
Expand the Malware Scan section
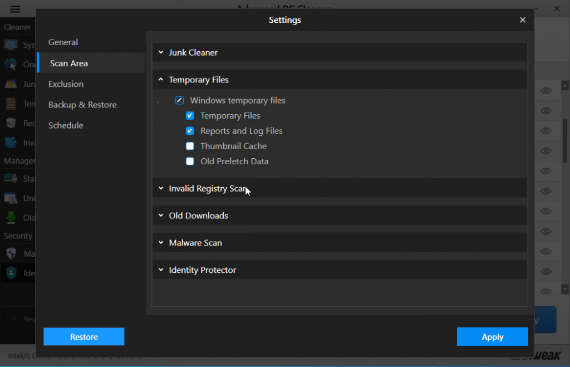(x=340, y=243)
